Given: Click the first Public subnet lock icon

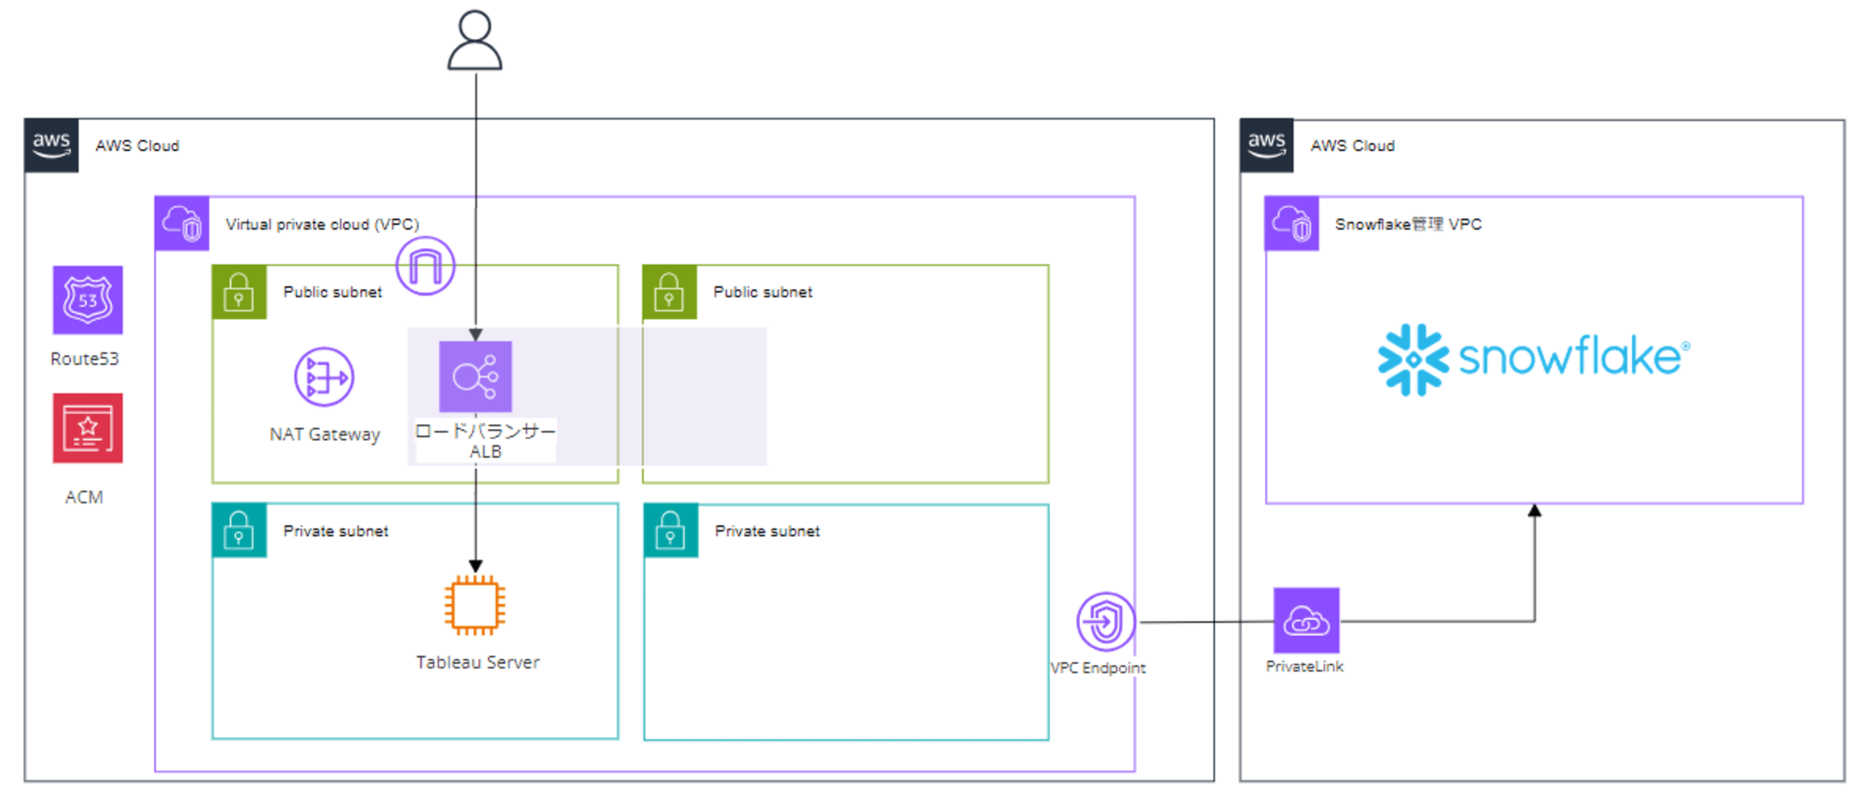Looking at the screenshot, I should 240,292.
